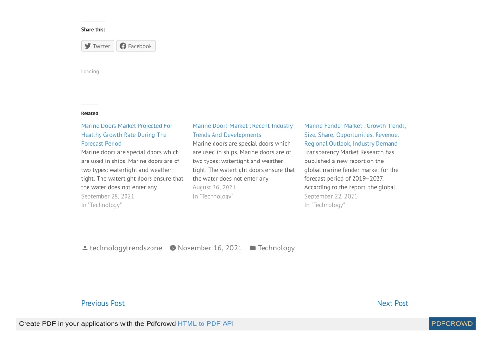
Task: Go to Previous Post
Action: coord(102,303)
